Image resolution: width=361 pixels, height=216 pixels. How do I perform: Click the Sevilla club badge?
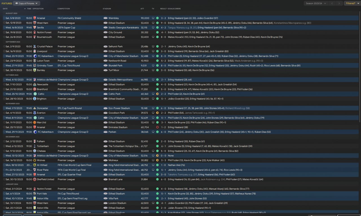point(35,28)
